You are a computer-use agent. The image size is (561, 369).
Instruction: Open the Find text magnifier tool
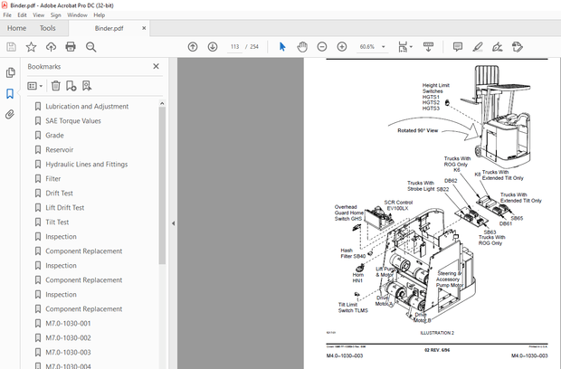(x=90, y=47)
